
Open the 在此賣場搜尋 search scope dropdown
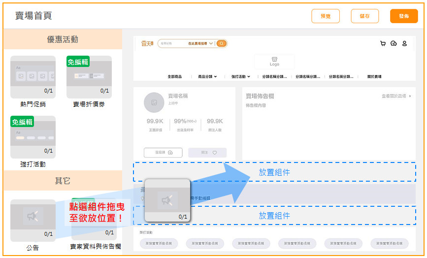201,43
